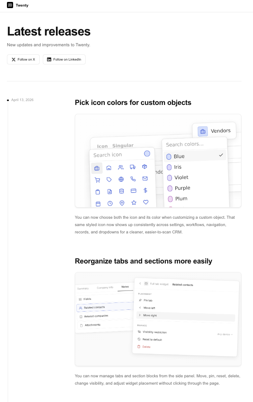This screenshot has height=402, width=253.
Task: Select the globe icon in the icon grid
Action: (121, 179)
